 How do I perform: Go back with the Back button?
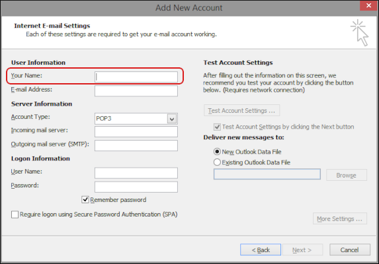pos(261,249)
